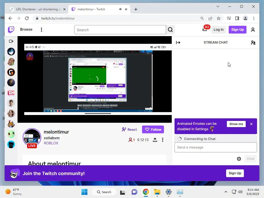Open the ROBLOX category link

coord(51,143)
